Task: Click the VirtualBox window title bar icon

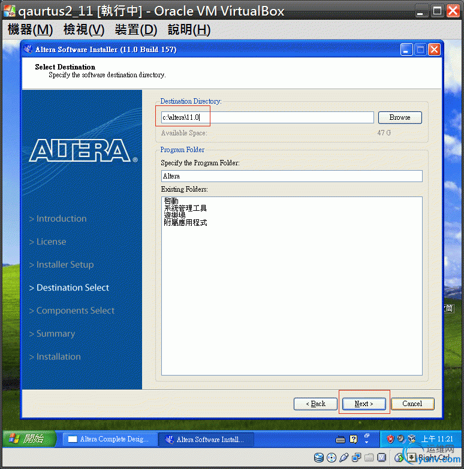Action: (x=9, y=11)
